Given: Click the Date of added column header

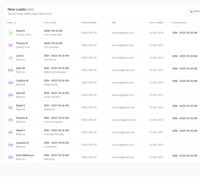Looking at the screenshot, I should [x=156, y=23].
